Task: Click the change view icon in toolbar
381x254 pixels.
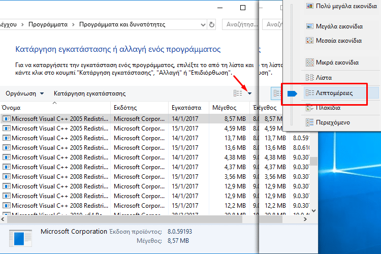Action: point(238,93)
